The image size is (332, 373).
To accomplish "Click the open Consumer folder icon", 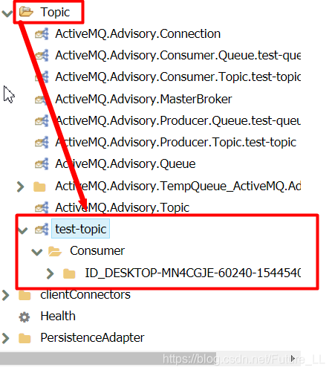I will pos(55,251).
